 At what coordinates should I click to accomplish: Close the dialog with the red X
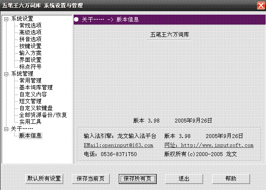tap(261, 6)
